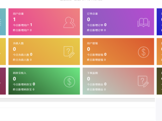Click the large total value 0 under 用户提现
Screen dimensions: 162x121
(88, 49)
